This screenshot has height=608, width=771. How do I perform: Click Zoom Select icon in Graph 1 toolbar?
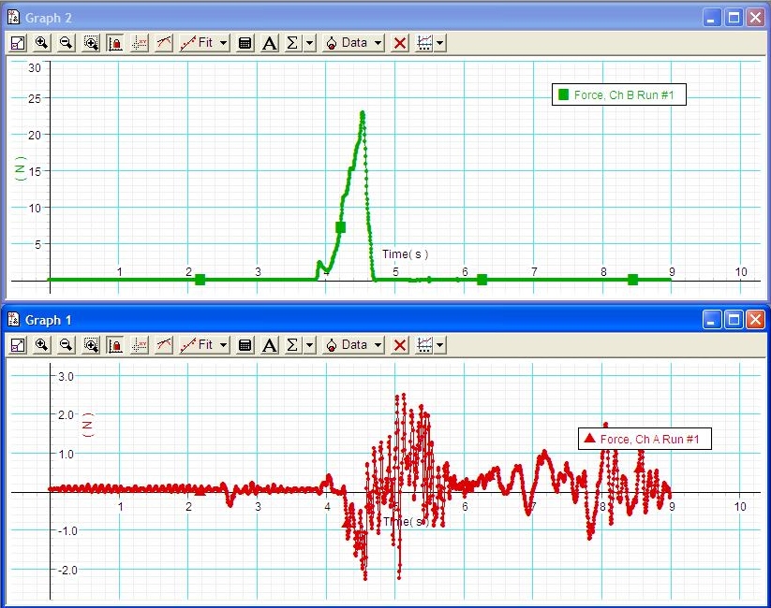pos(91,345)
